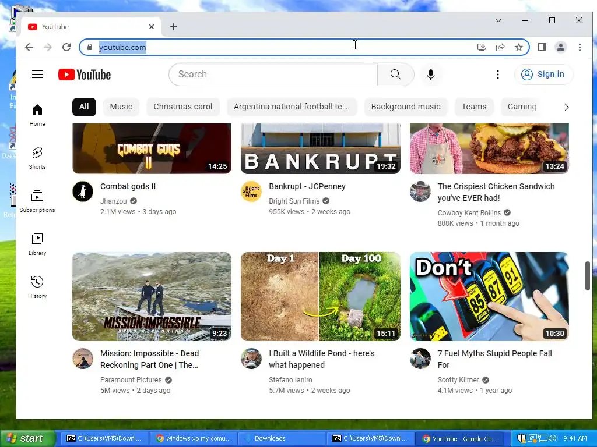The width and height of the screenshot is (597, 447).
Task: Click the Bright Sun Films channel name
Action: 294,201
